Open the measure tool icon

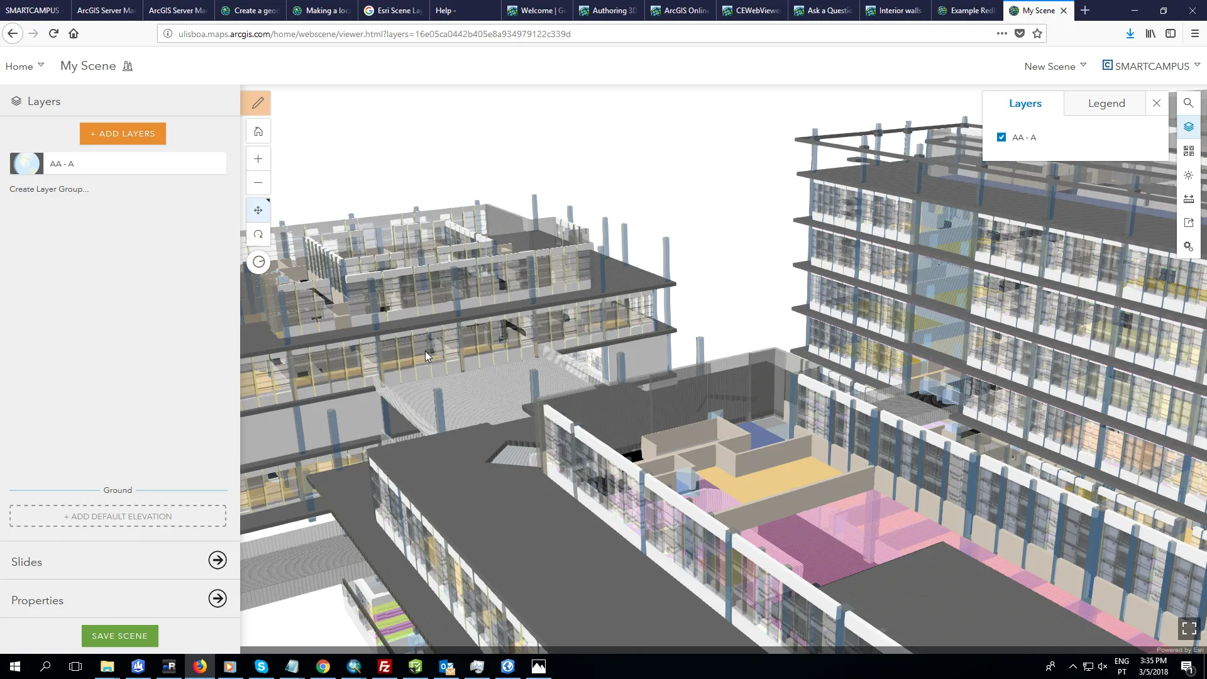point(1188,199)
